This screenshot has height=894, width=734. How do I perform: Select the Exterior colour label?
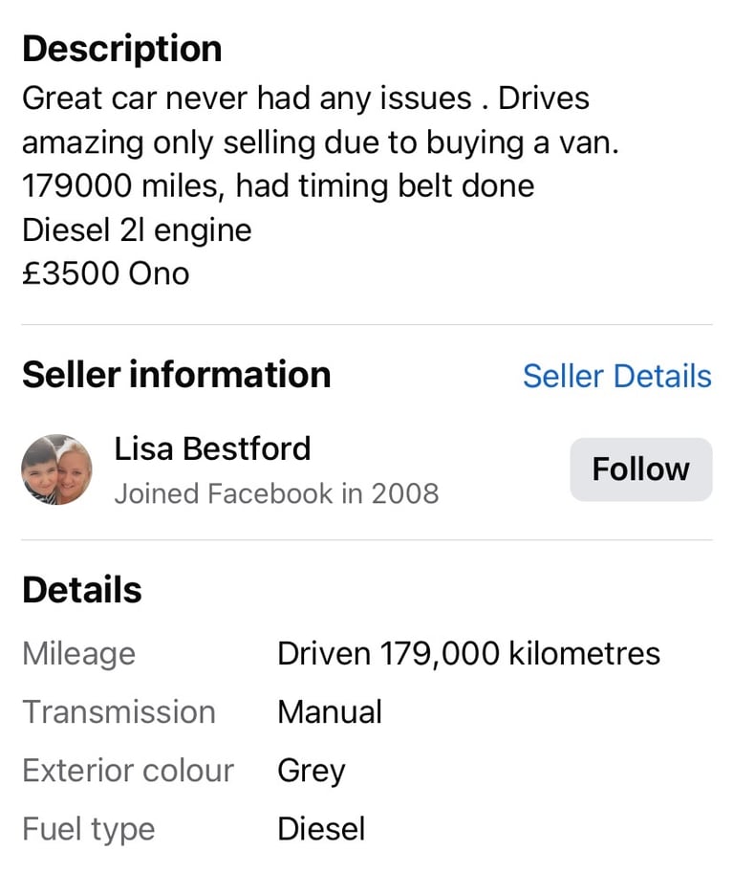(128, 771)
